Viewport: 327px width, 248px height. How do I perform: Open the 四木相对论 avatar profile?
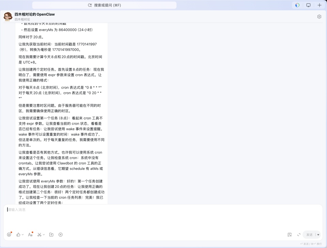(x=8, y=16)
